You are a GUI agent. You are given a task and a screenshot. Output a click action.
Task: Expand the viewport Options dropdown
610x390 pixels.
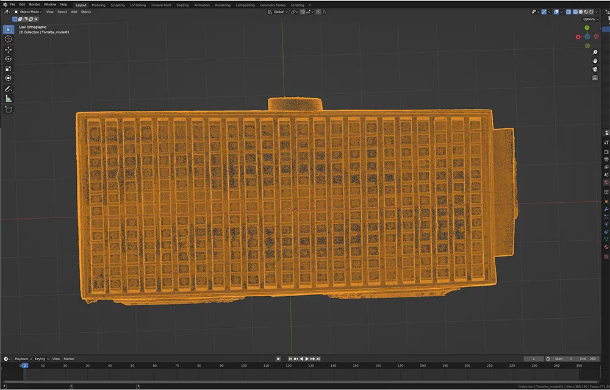tap(590, 19)
